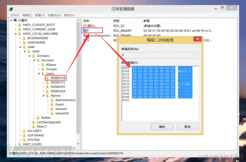
Task: Click the (默认) string value icon
Action: (84, 26)
